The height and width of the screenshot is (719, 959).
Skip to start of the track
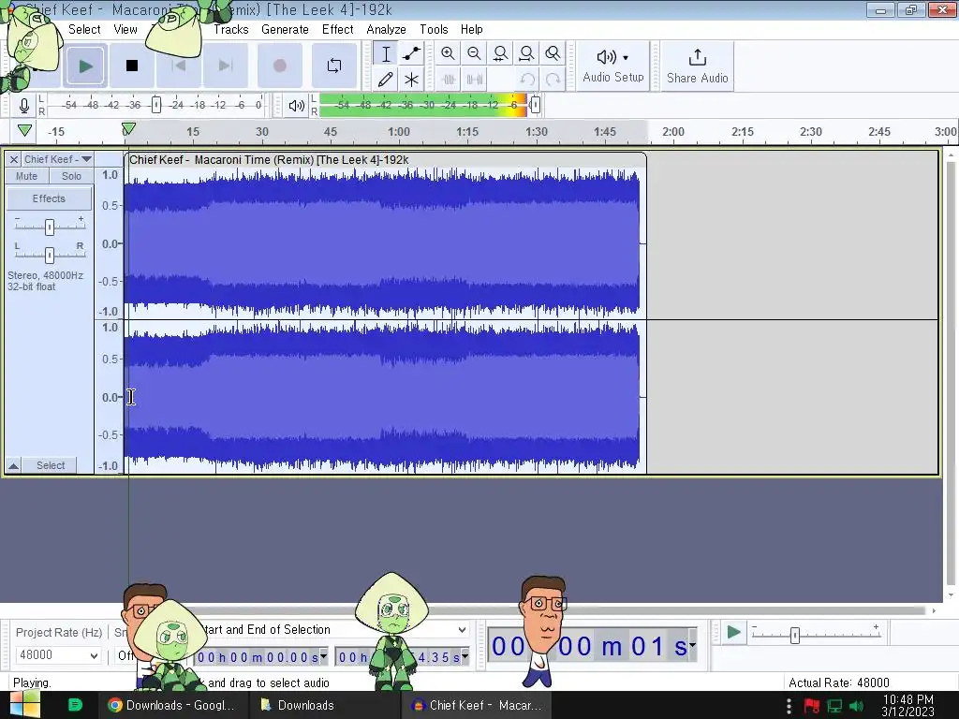tap(179, 66)
